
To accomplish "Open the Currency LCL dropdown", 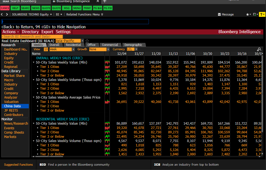I will pyautogui.click(x=136, y=49).
